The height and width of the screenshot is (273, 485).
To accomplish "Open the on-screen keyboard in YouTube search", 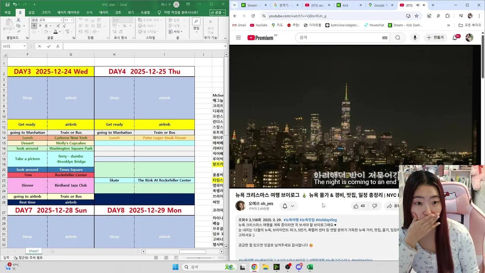I will (385, 38).
